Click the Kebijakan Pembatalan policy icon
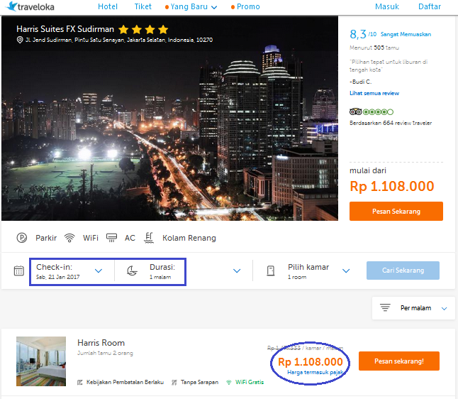 pyautogui.click(x=79, y=383)
